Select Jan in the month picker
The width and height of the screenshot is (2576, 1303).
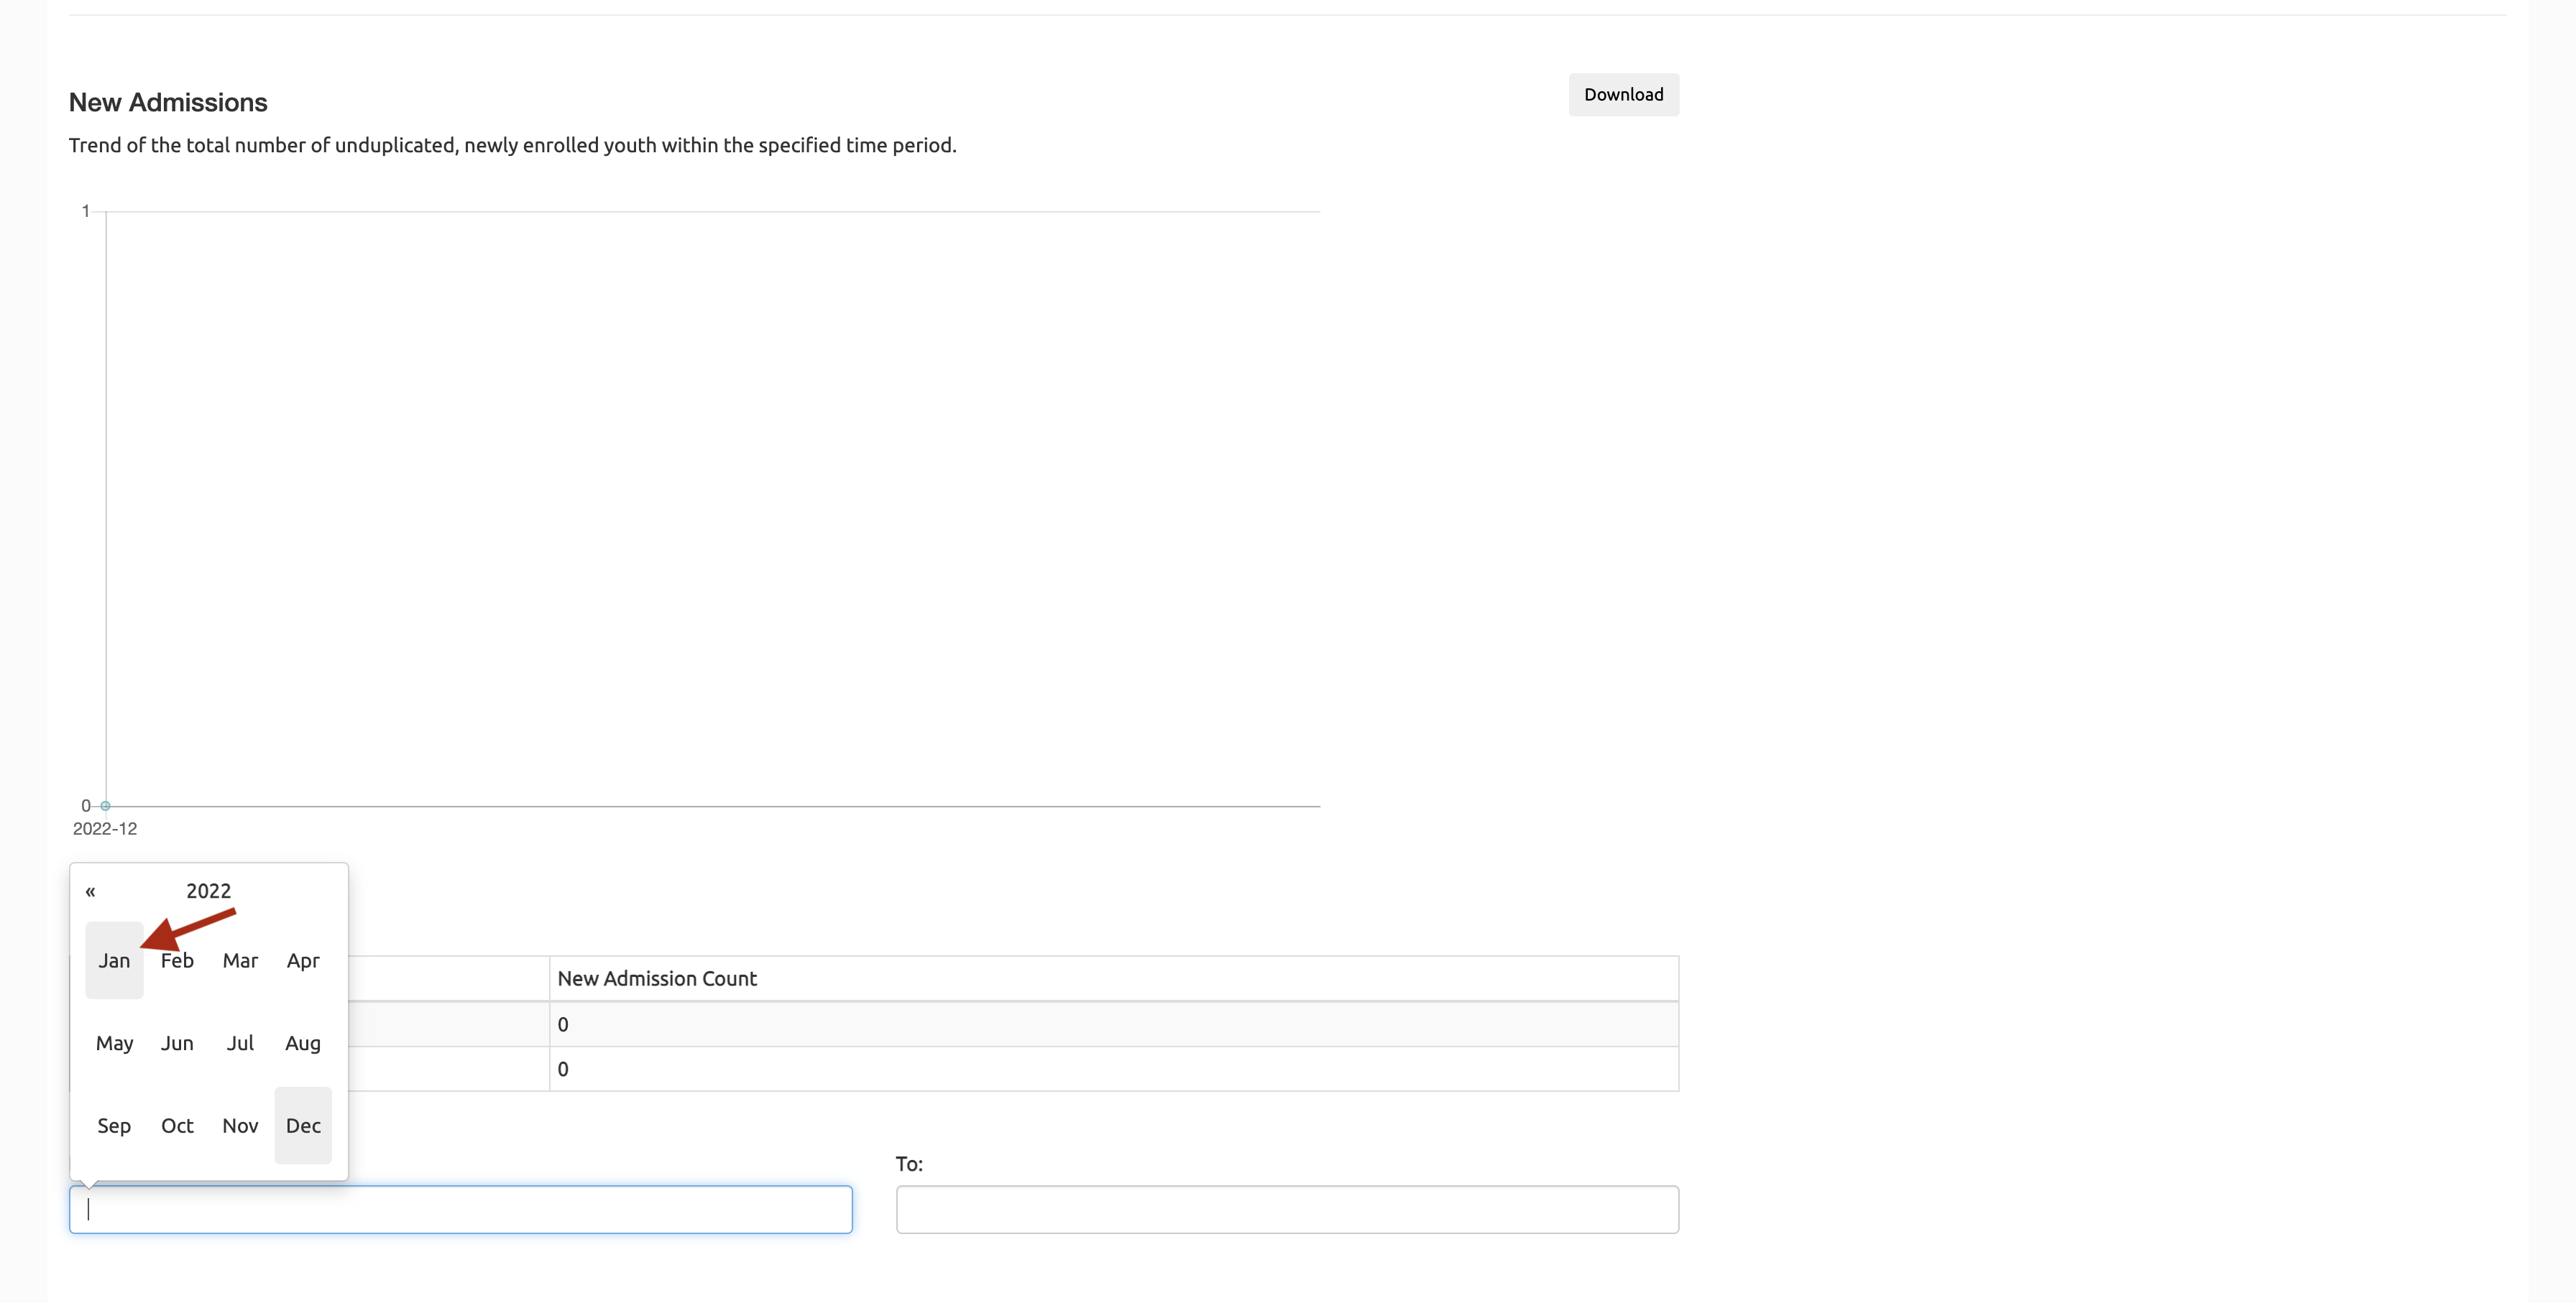(x=114, y=960)
